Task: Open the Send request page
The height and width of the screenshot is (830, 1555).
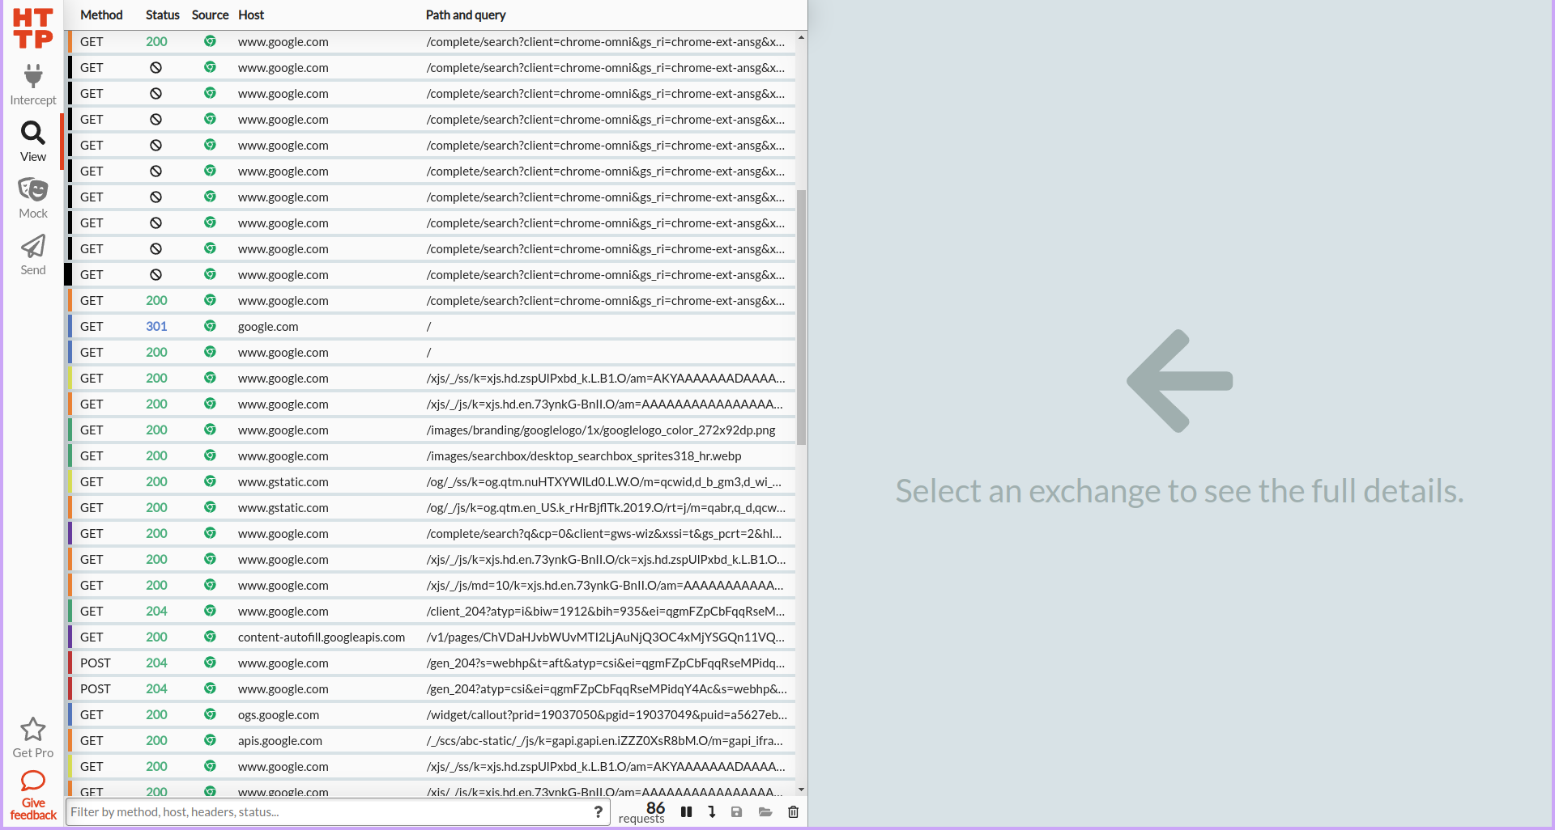Action: (32, 255)
